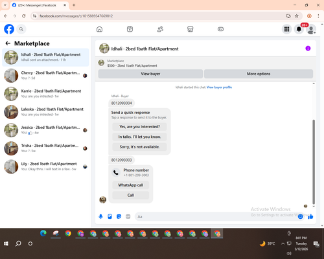This screenshot has width=324, height=259.
Task: Open the Marketplace storefront icon
Action: click(191, 29)
